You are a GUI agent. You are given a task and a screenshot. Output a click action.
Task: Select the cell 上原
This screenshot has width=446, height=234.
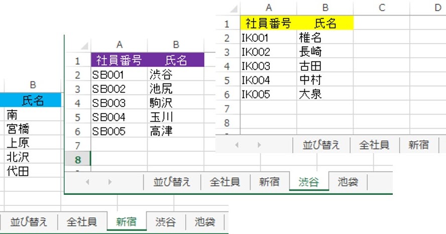[x=33, y=143]
